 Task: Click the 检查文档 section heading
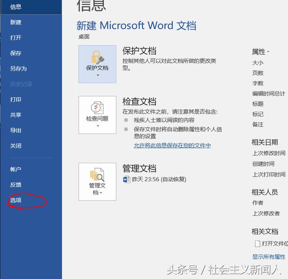click(x=139, y=101)
